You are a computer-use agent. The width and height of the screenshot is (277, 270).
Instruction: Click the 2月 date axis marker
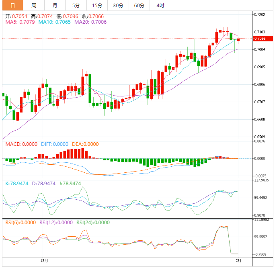point(238,261)
